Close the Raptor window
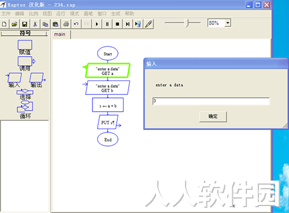 (266, 5)
